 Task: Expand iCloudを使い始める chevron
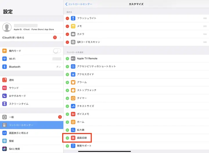(60, 37)
